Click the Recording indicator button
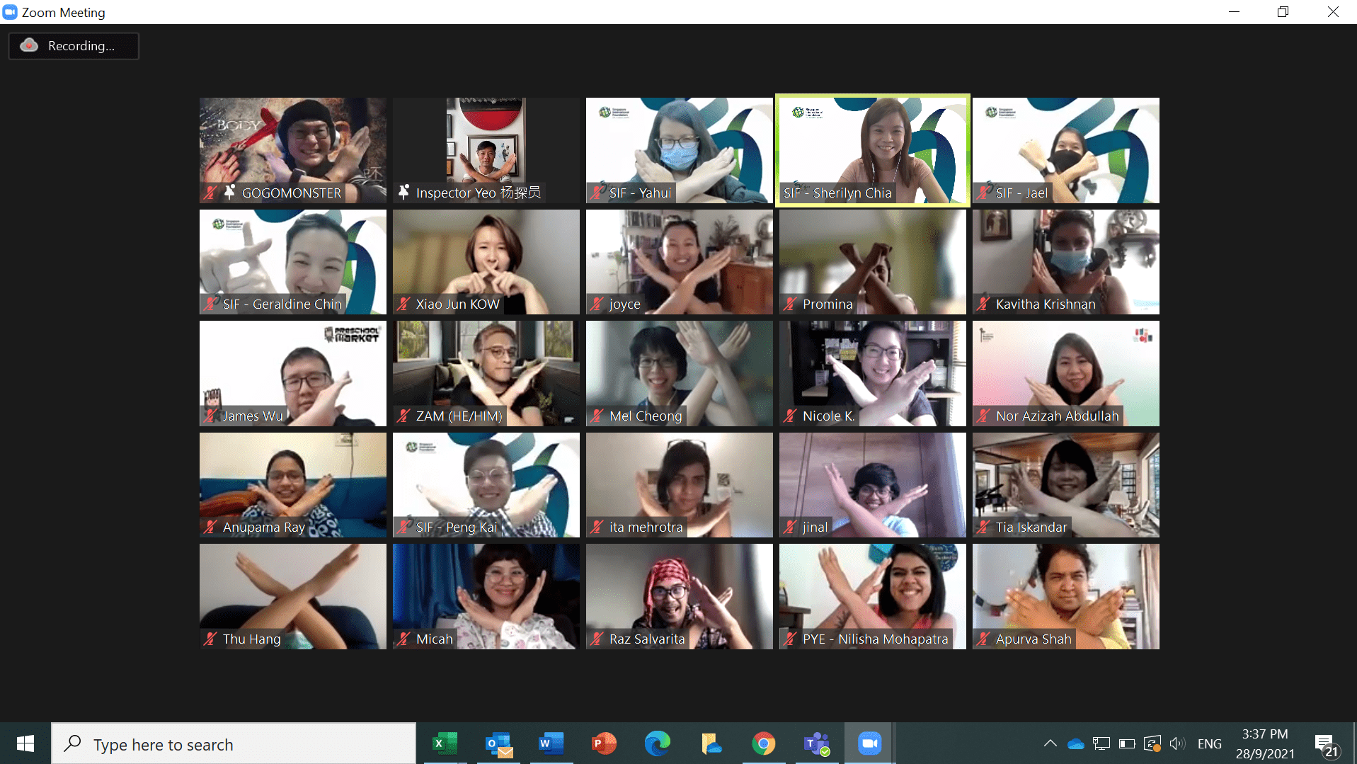Viewport: 1357px width, 764px height. coord(74,46)
